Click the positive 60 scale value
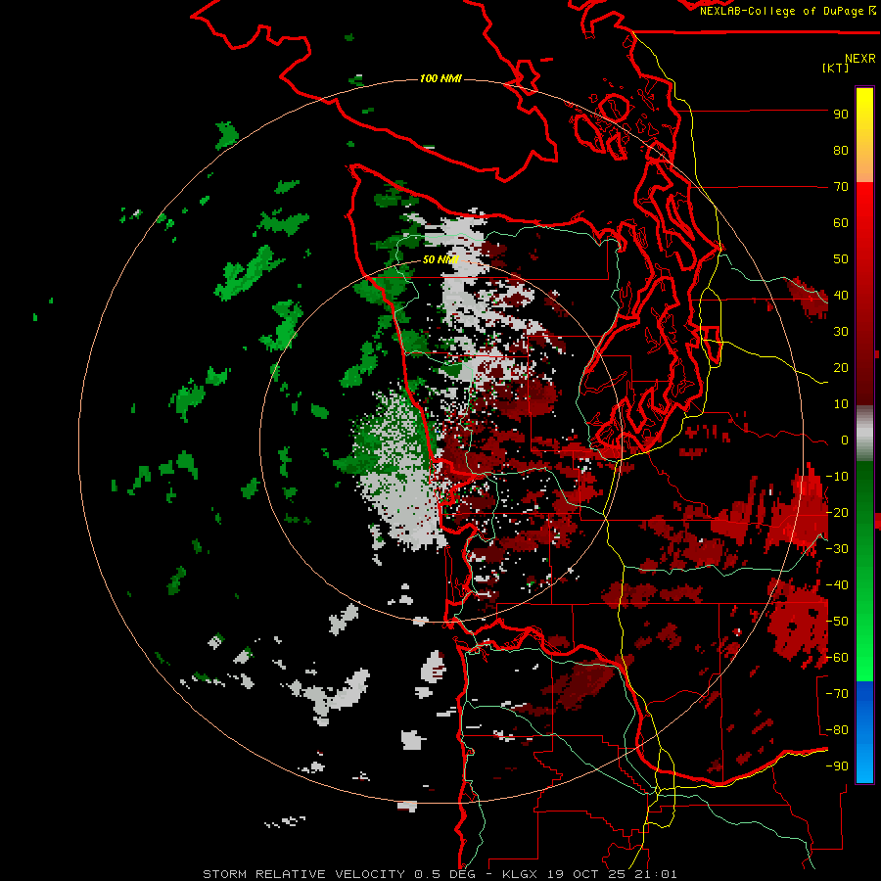The width and height of the screenshot is (881, 881). point(841,223)
